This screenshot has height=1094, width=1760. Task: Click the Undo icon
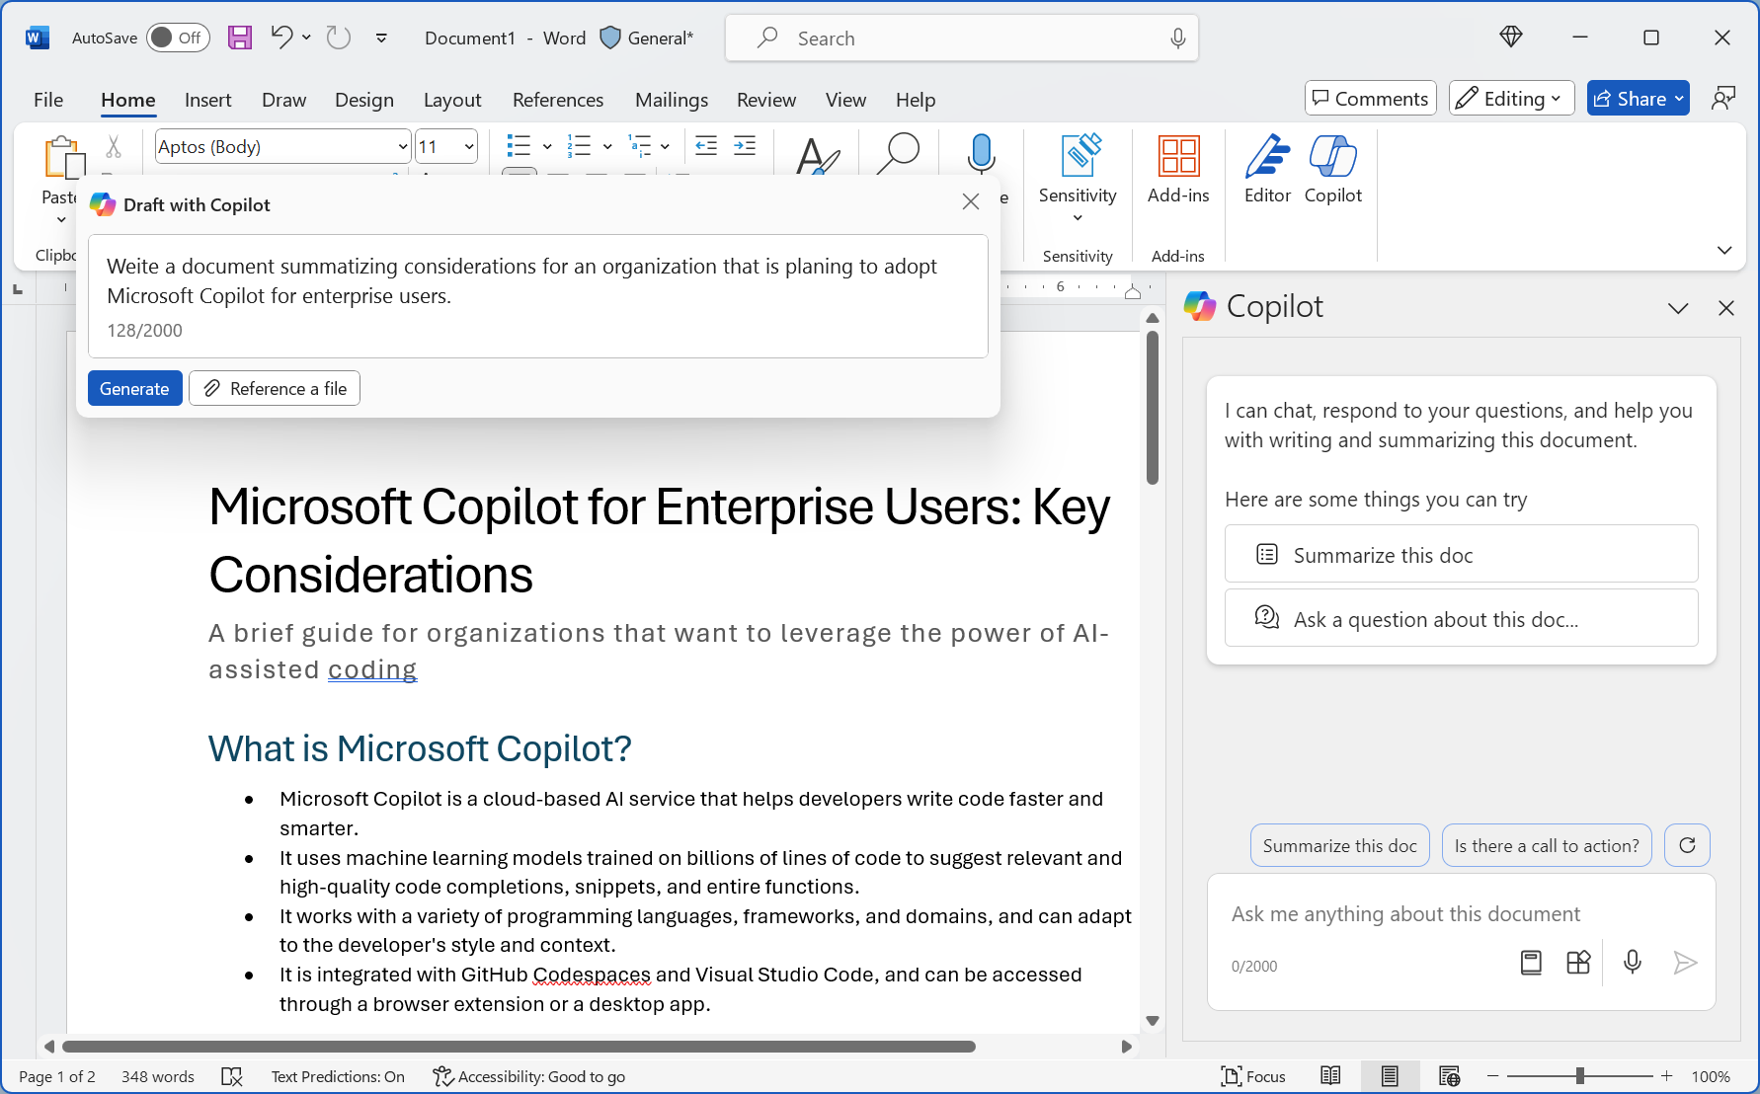point(281,38)
